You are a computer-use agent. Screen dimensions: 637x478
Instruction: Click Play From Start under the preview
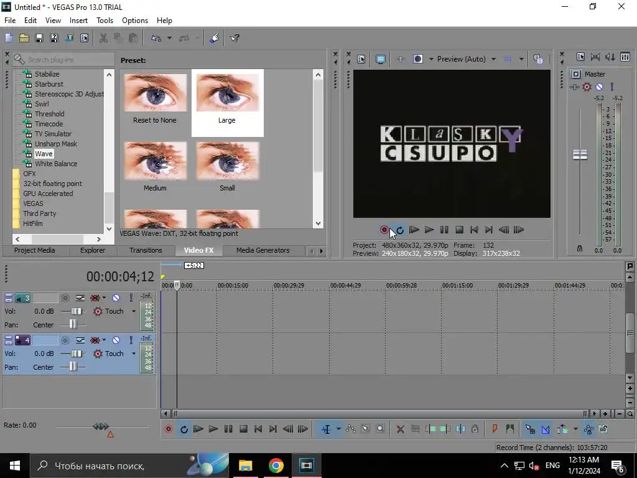pos(414,230)
